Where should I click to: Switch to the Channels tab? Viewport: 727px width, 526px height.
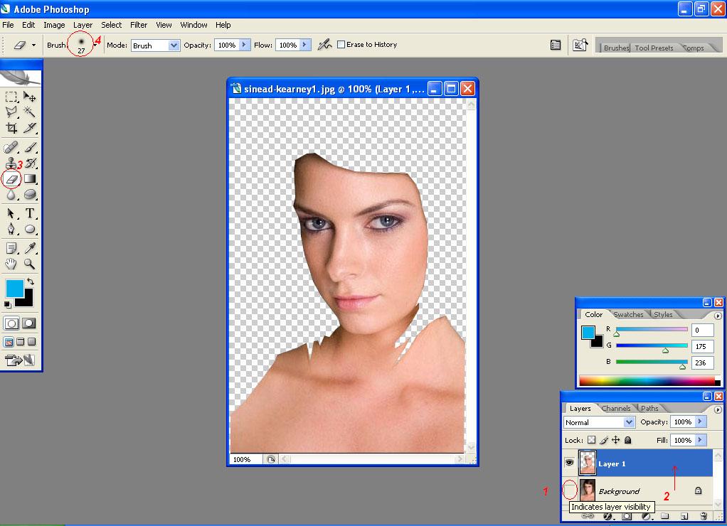pos(616,408)
